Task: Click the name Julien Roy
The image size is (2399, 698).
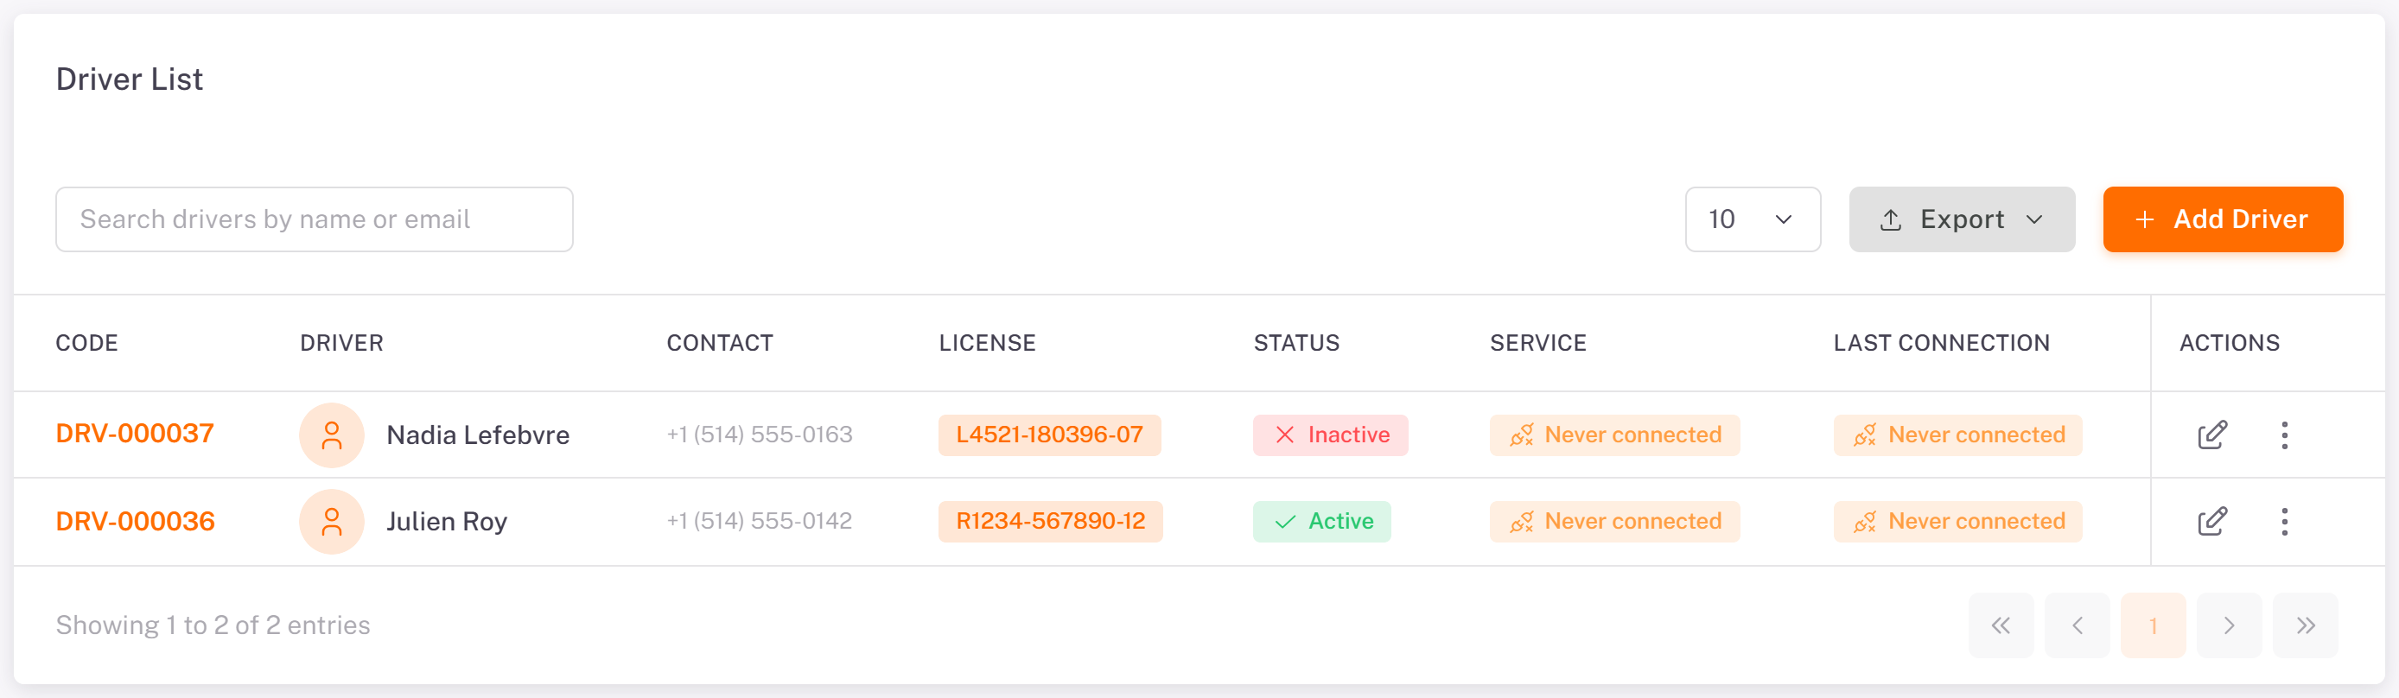Action: tap(447, 521)
